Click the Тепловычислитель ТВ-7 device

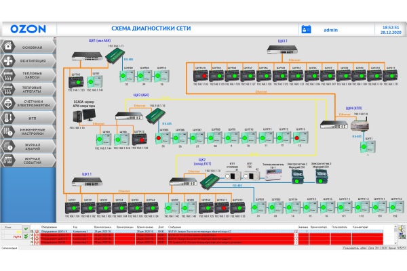pyautogui.click(x=274, y=176)
